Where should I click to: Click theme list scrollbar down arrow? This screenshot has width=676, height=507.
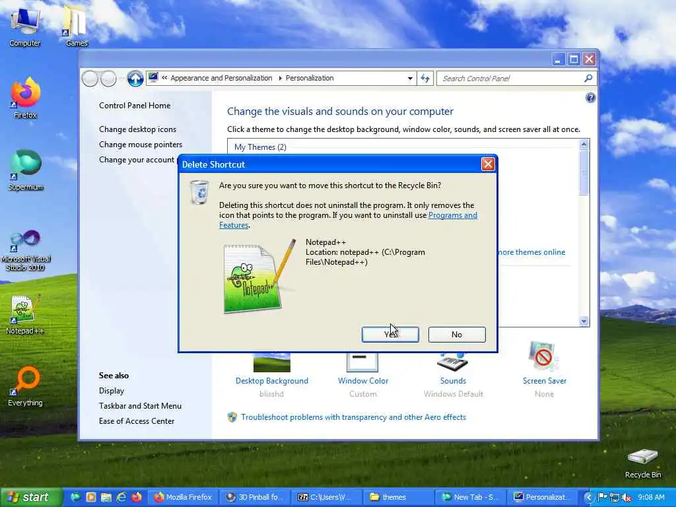pyautogui.click(x=584, y=321)
